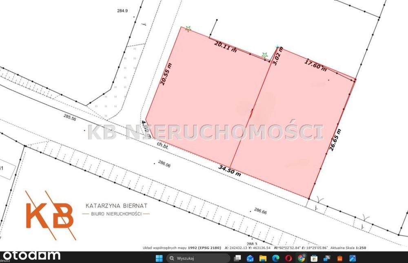Click the green star marker near 20.11 m

click(265, 55)
